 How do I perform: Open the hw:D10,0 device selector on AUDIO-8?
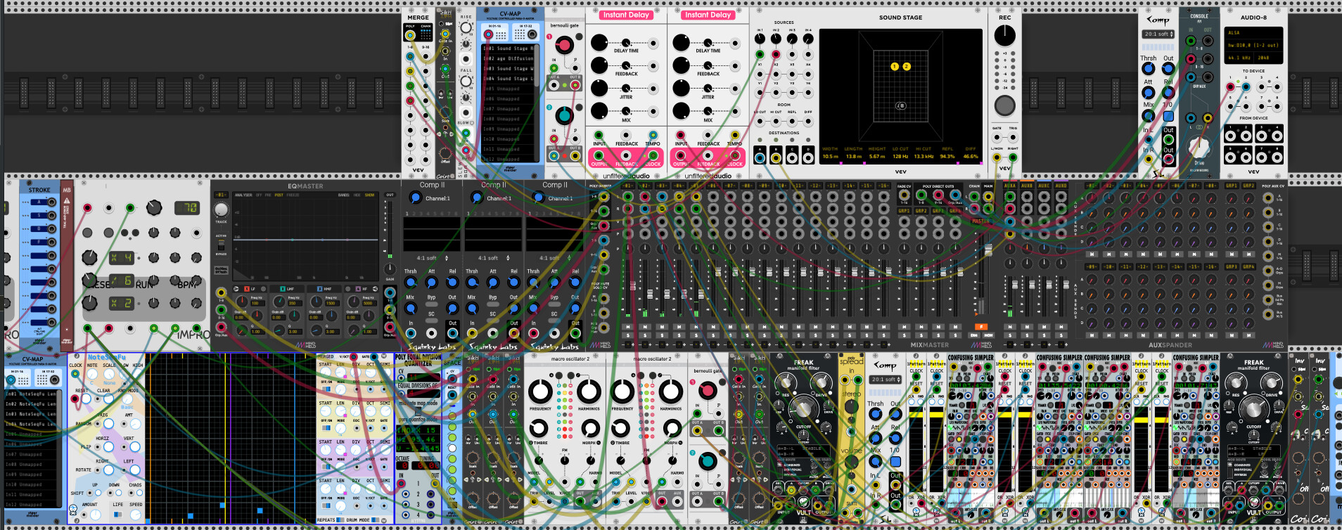pos(1254,45)
